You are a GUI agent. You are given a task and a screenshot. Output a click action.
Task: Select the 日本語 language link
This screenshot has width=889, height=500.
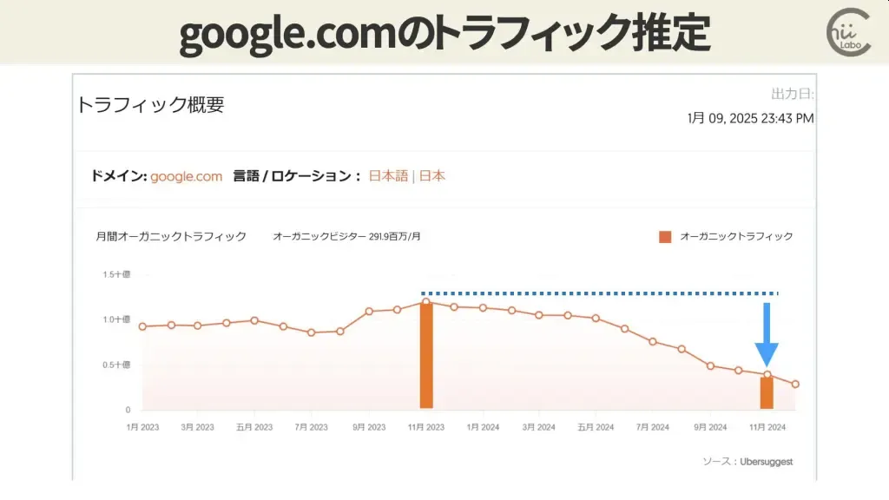[388, 176]
